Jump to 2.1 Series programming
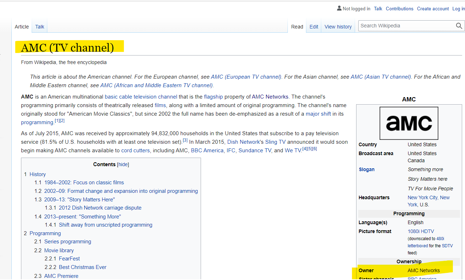Image resolution: width=465 pixels, height=280 pixels. point(63,242)
